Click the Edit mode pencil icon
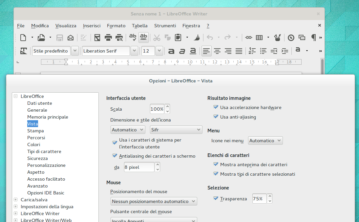This screenshot has width=359, height=222. pyautogui.click(x=83, y=37)
